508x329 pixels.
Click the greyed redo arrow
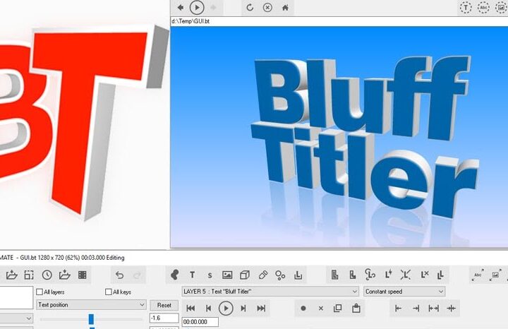tap(137, 275)
